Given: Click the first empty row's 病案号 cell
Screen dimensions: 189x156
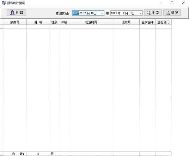Looking at the screenshot, I should [x=15, y=27].
